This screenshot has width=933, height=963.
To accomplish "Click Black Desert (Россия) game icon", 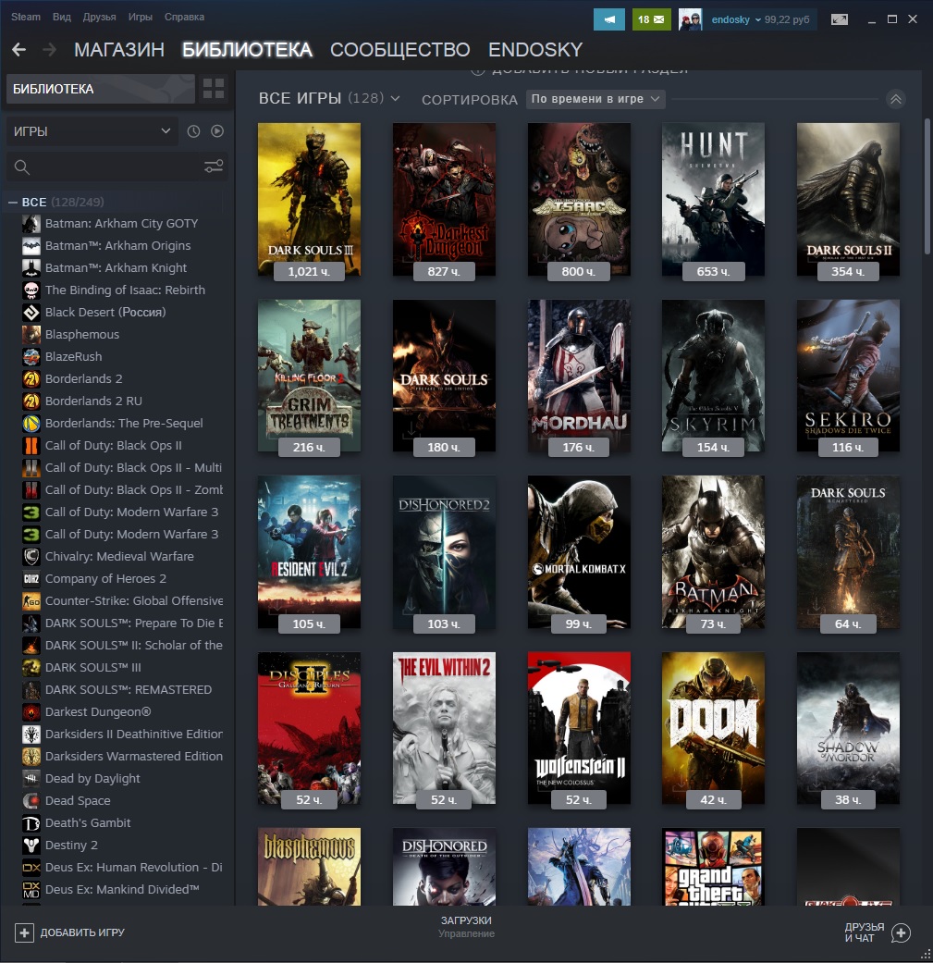I will point(31,312).
